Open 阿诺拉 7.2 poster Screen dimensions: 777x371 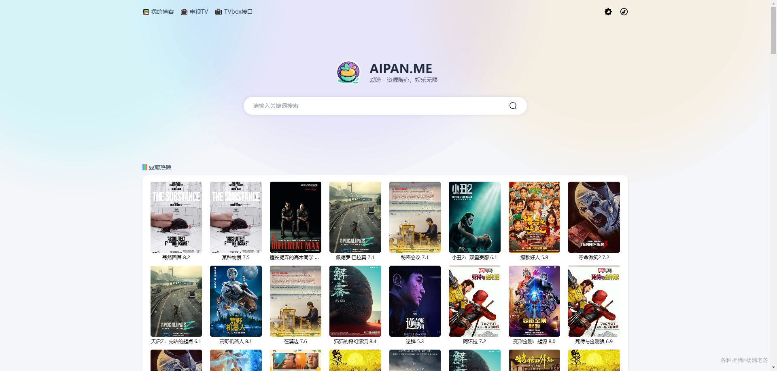click(x=475, y=301)
